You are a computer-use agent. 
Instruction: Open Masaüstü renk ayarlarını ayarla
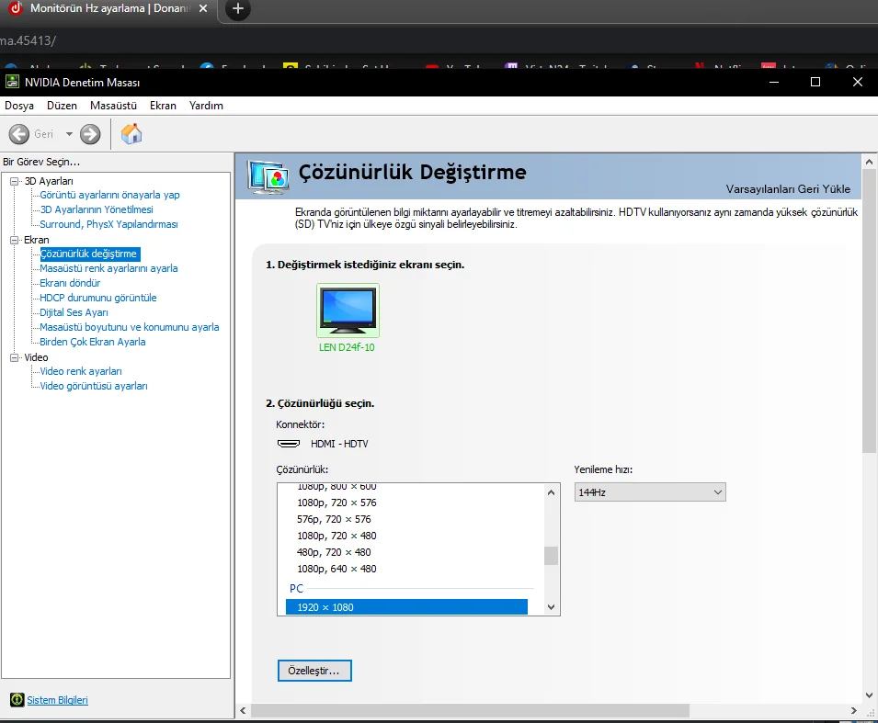coord(108,268)
